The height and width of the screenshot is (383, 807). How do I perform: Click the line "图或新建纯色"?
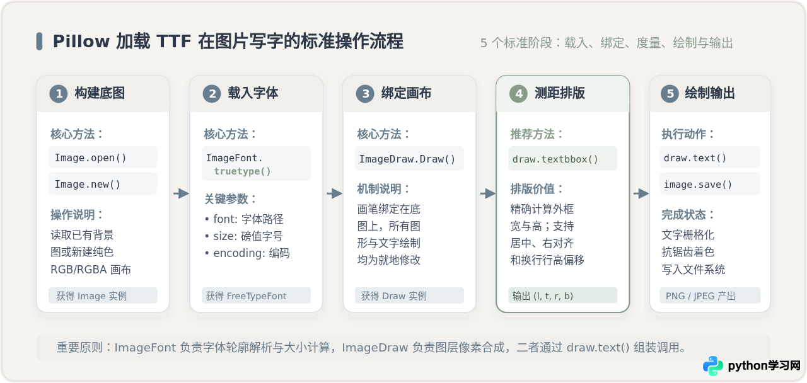[x=82, y=252]
